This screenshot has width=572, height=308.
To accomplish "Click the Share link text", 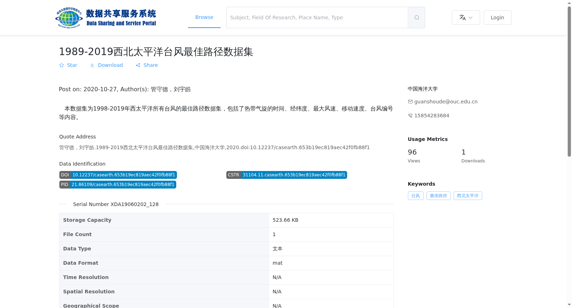I will pyautogui.click(x=151, y=65).
